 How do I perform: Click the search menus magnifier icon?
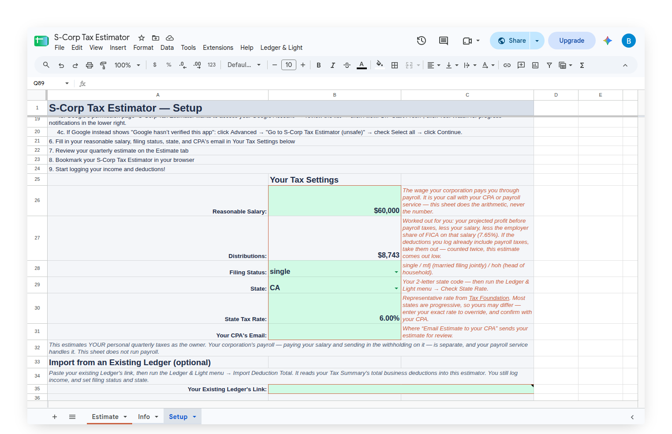coord(46,65)
